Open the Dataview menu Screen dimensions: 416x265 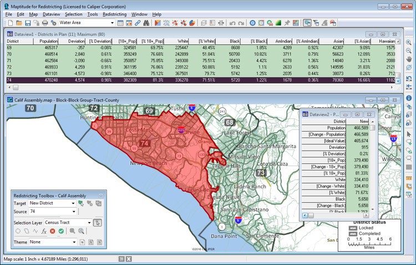tap(52, 14)
